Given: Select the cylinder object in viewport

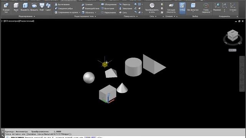Looking at the screenshot, I should click(x=133, y=67).
